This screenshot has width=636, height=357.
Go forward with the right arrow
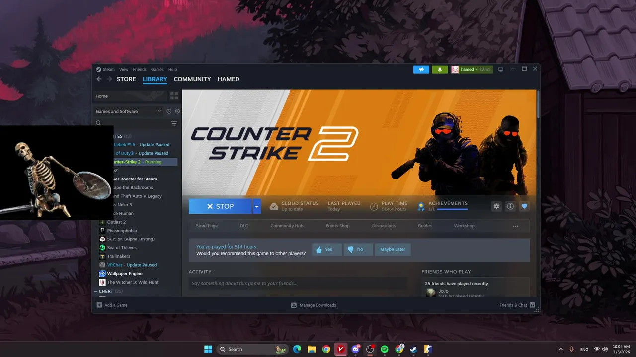(109, 79)
